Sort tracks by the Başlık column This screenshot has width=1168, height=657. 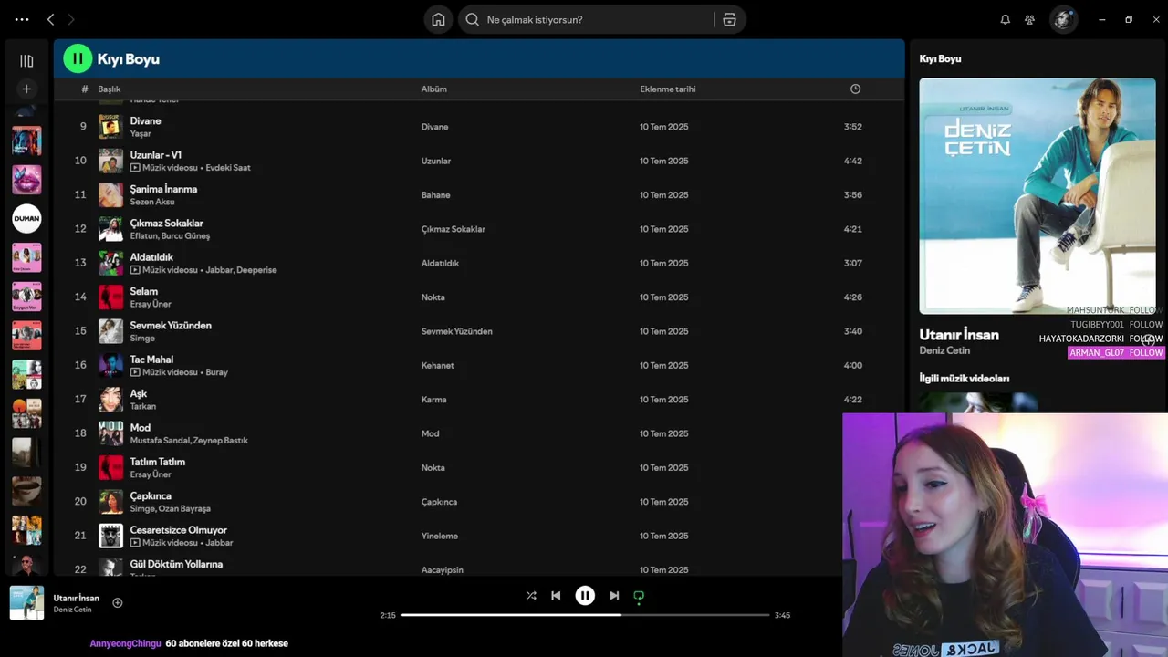tap(109, 89)
